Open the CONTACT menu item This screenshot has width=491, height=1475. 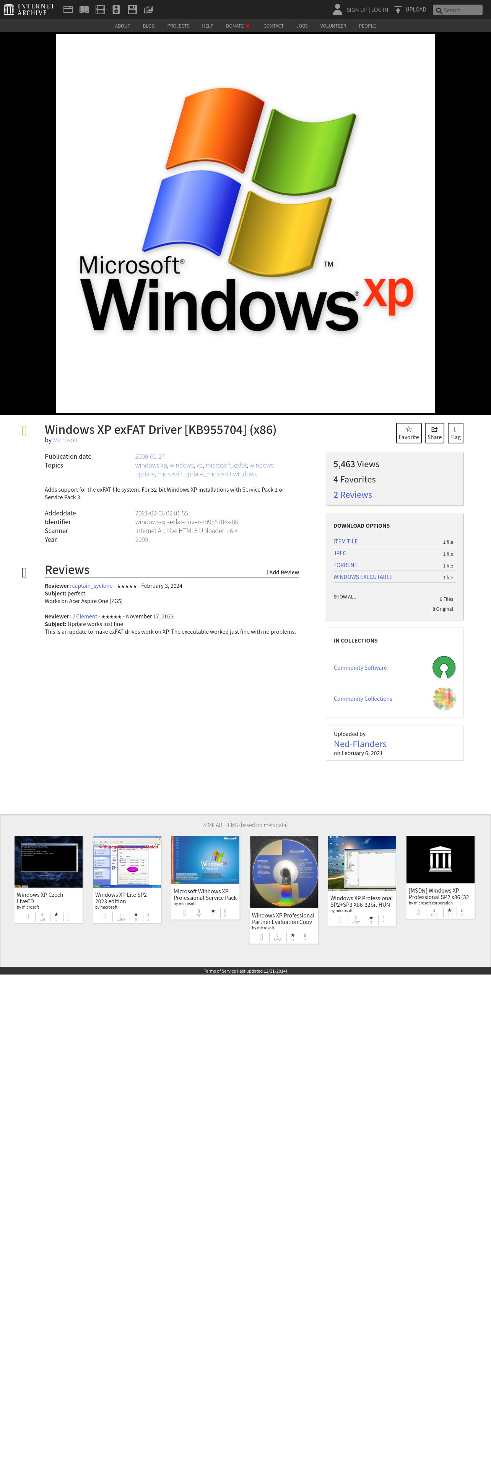[x=273, y=26]
